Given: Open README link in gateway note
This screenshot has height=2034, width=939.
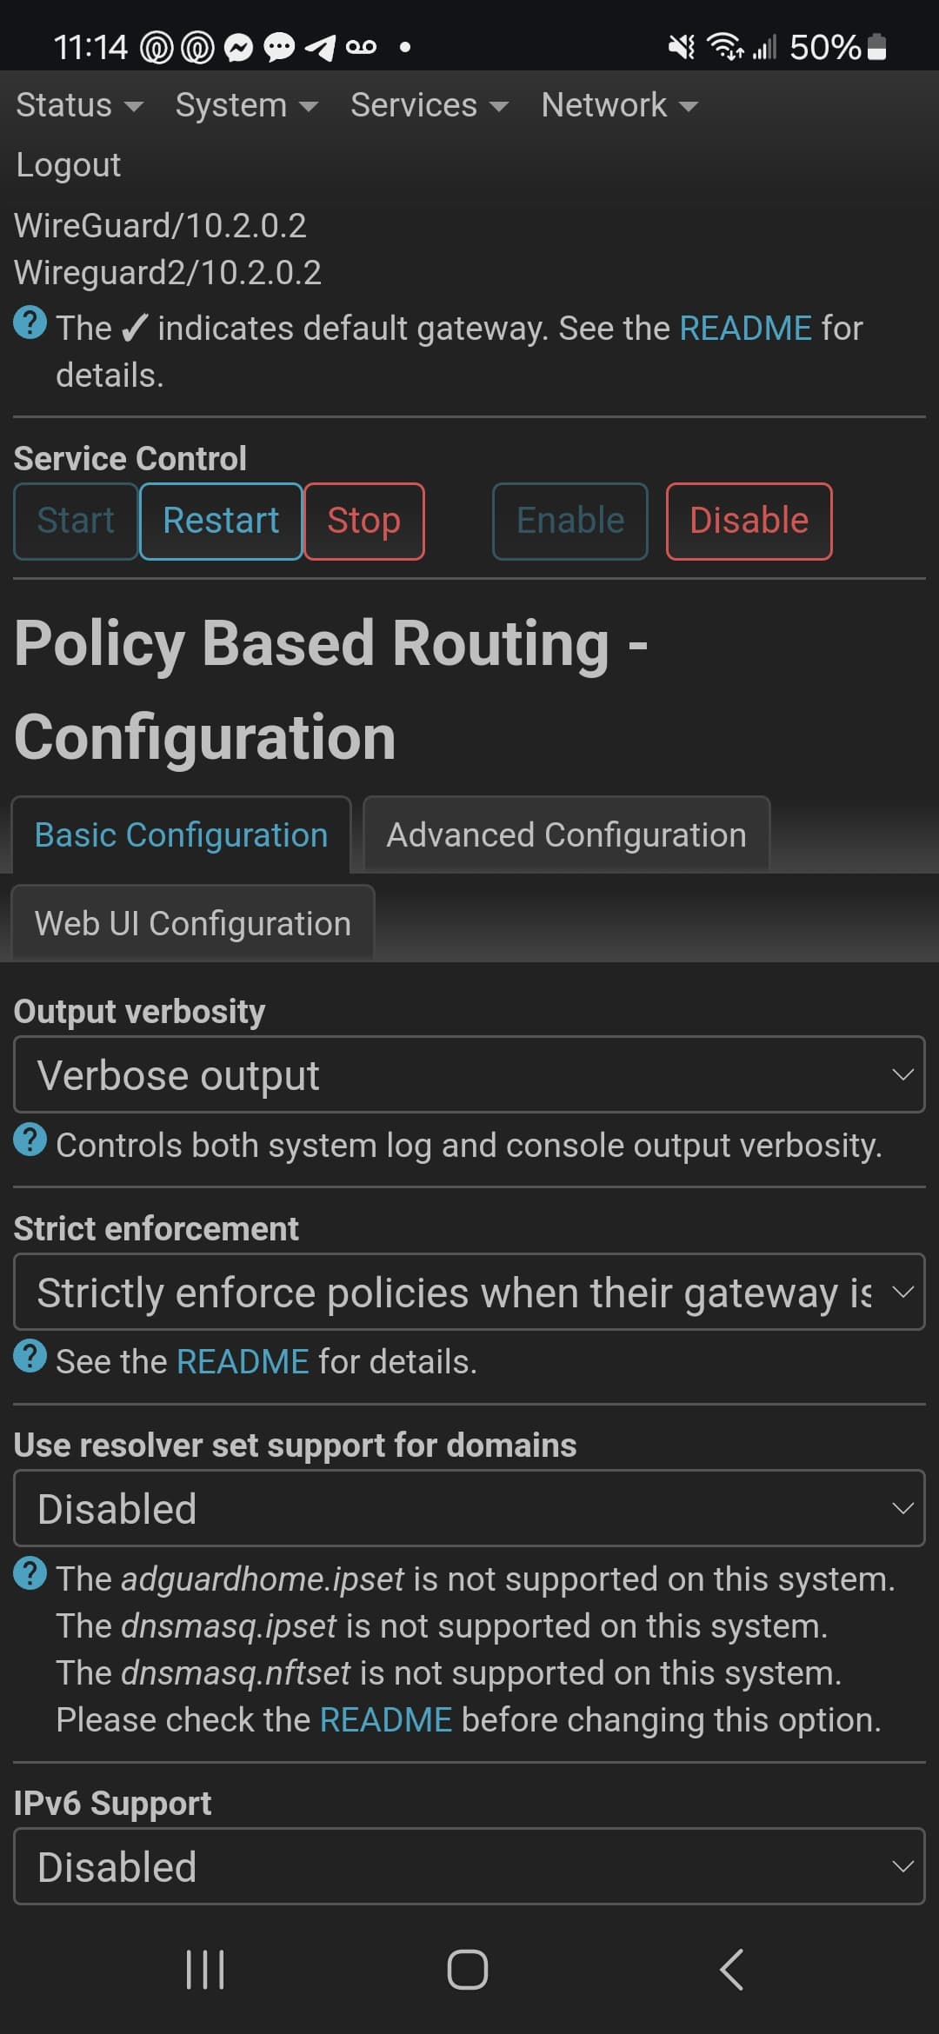Looking at the screenshot, I should click(x=745, y=329).
